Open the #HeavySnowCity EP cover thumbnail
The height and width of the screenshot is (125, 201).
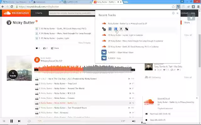click(x=19, y=68)
